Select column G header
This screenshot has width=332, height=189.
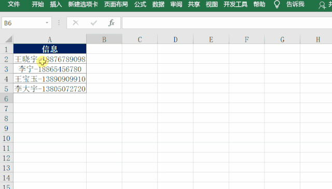(x=282, y=39)
